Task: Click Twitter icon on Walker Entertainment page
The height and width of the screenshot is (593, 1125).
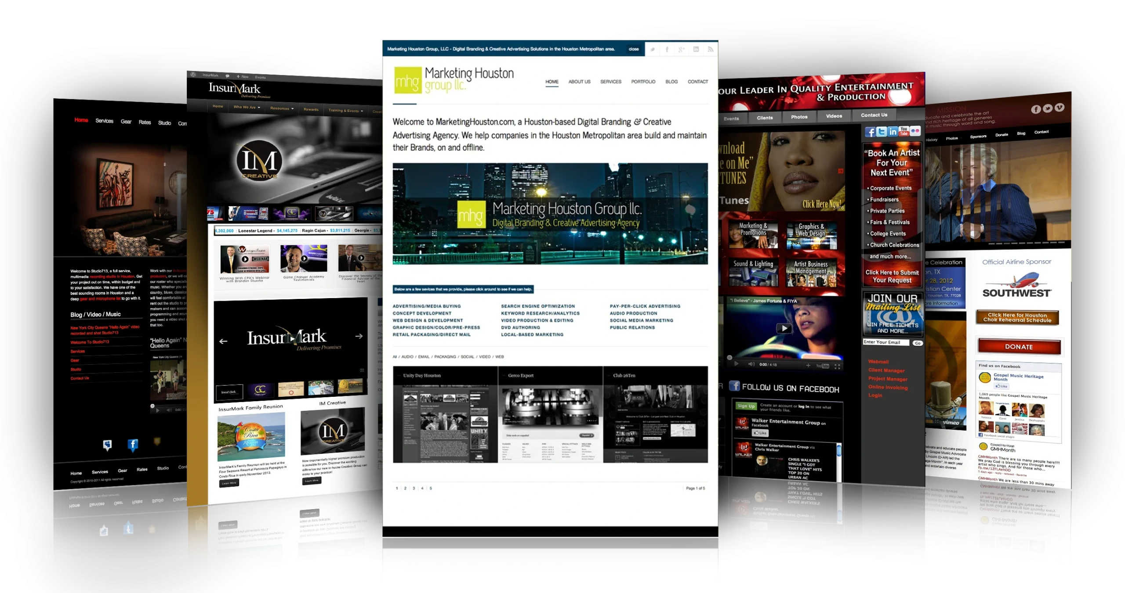Action: click(881, 132)
